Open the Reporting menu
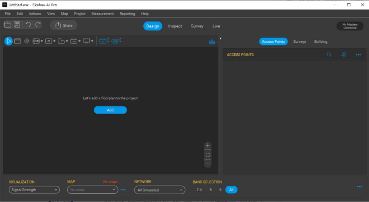The height and width of the screenshot is (202, 369). (x=127, y=14)
